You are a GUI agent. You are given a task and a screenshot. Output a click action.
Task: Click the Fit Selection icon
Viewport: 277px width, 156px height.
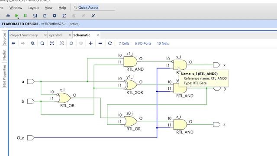coord(61,43)
